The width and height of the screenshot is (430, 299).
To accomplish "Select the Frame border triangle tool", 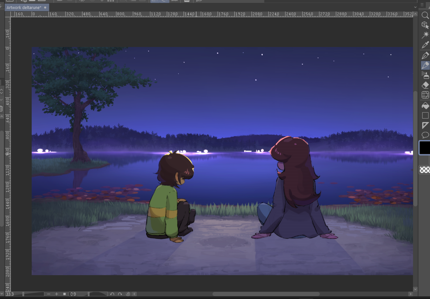I will coord(425,125).
